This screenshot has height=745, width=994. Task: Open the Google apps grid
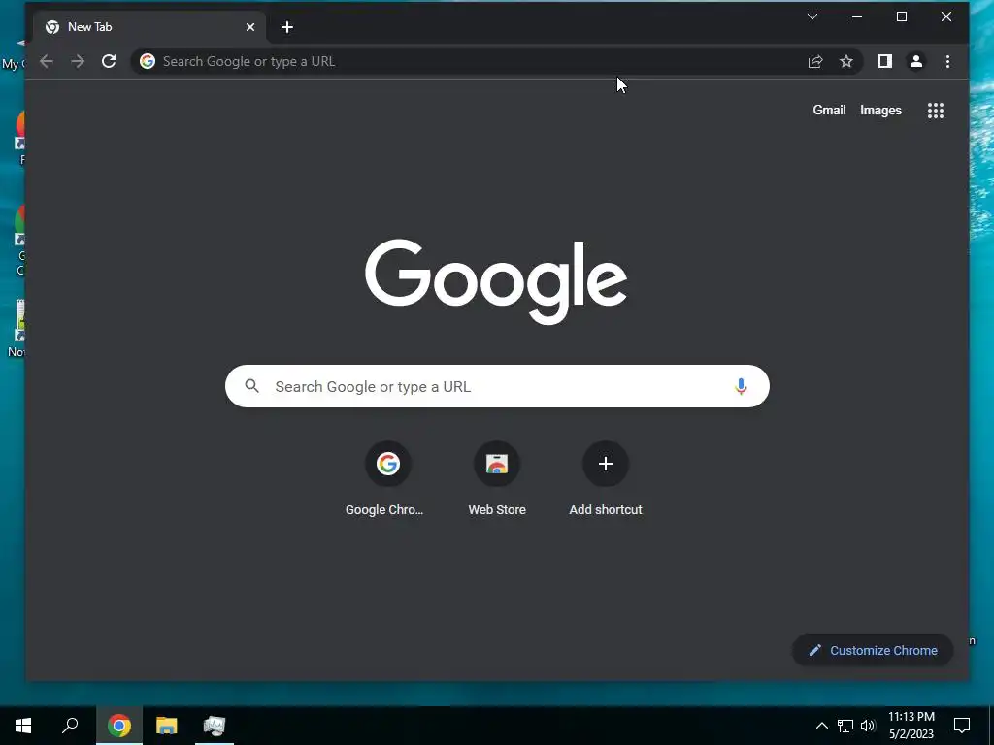point(936,111)
